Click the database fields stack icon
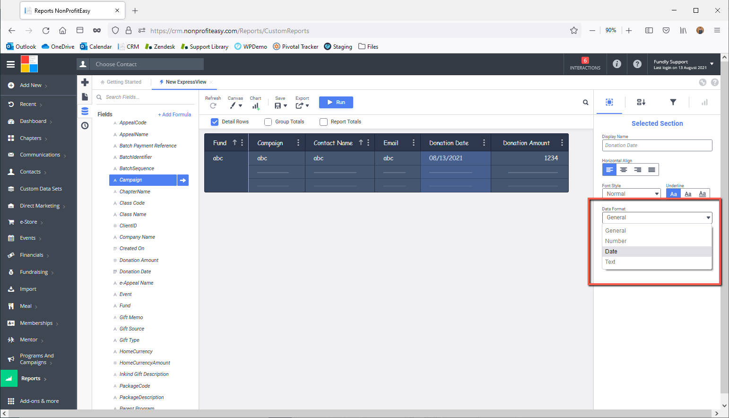The width and height of the screenshot is (729, 418). click(85, 111)
